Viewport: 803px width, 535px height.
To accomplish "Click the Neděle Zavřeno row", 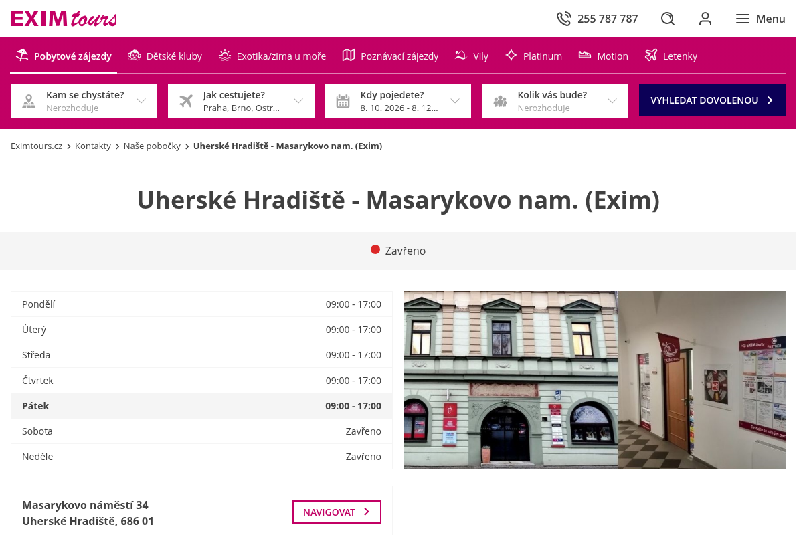I will pyautogui.click(x=201, y=457).
